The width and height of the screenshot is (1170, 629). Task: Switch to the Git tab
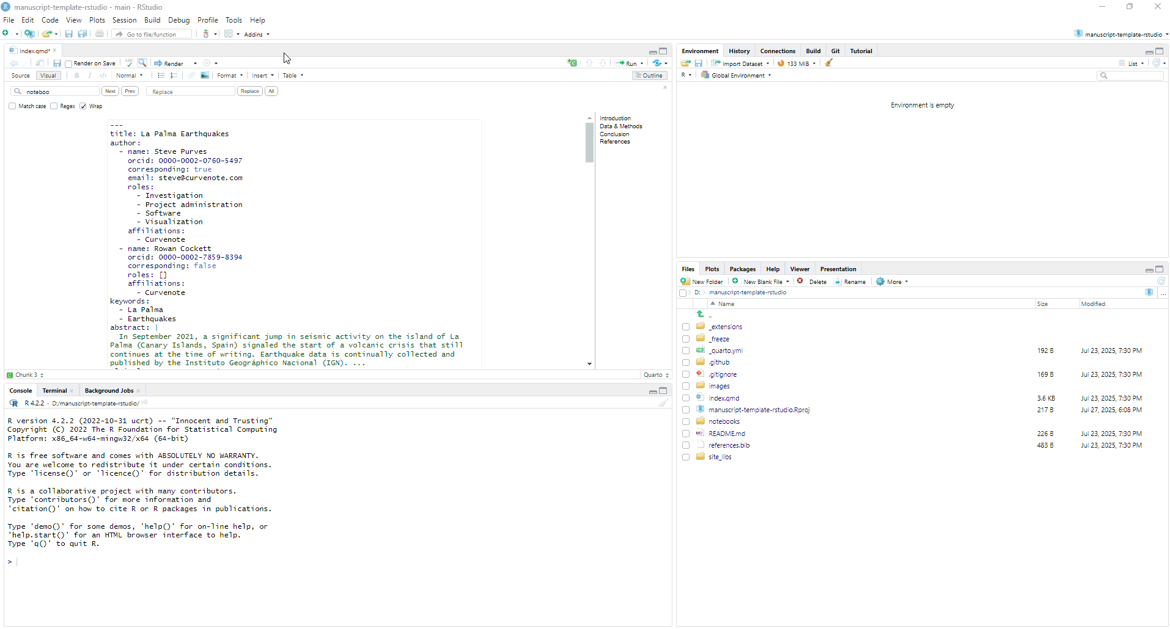835,51
